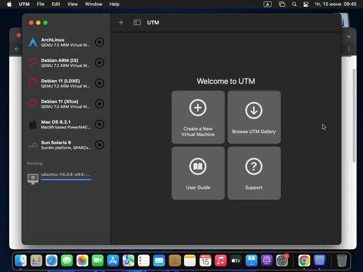Open Maps from the Dock
The width and height of the screenshot is (363, 272).
coord(128,261)
